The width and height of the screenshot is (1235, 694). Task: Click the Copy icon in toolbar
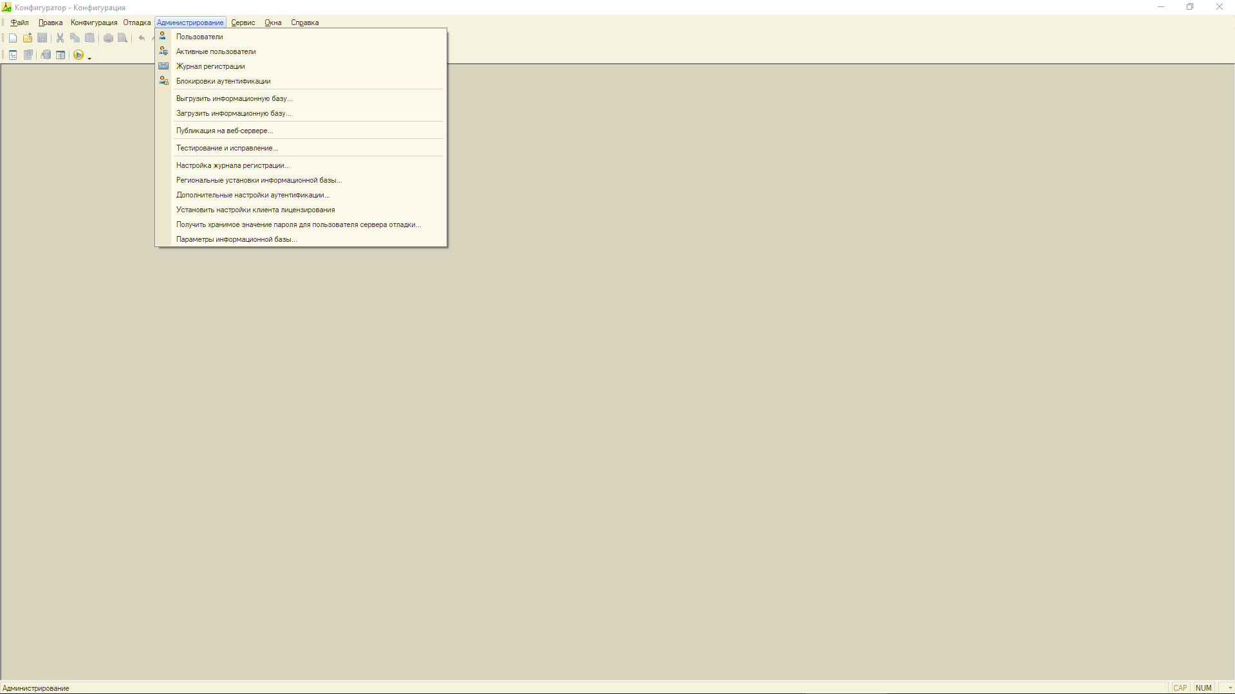click(x=75, y=38)
